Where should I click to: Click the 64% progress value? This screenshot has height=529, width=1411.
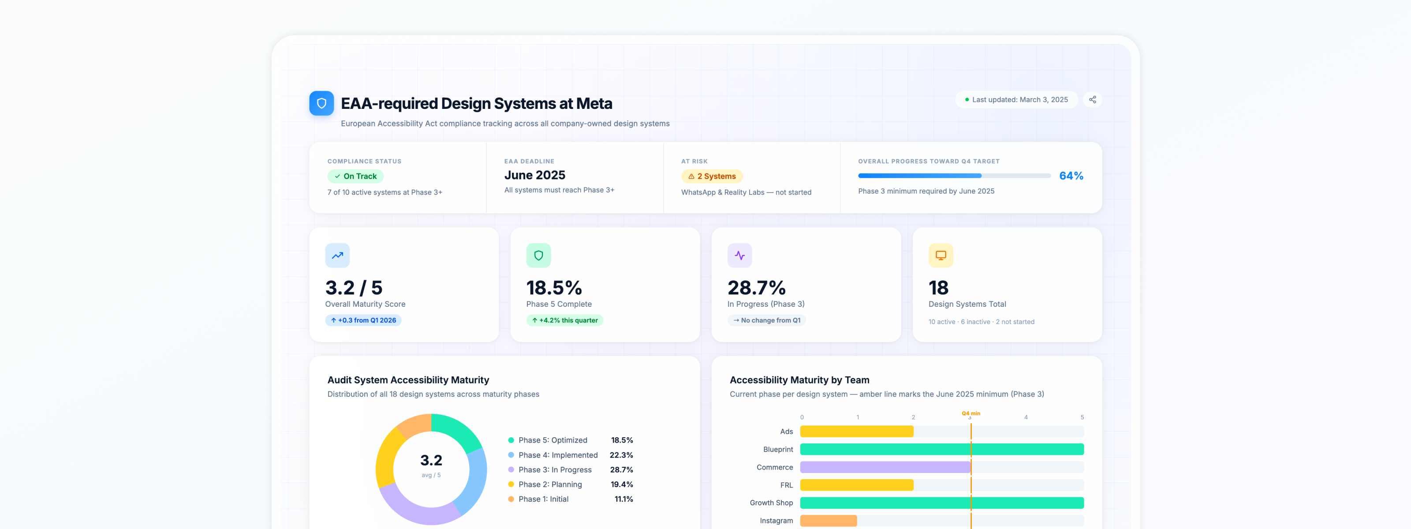[x=1071, y=176]
